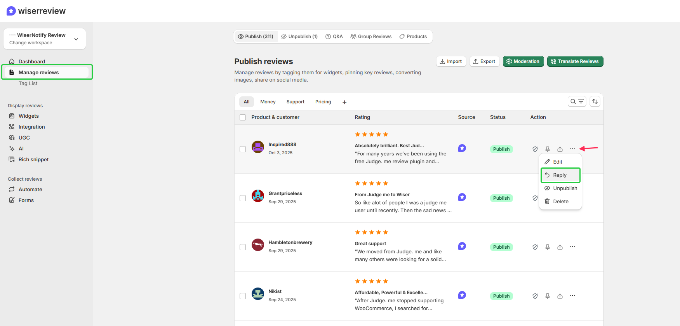
Task: Pin the Inspired888 review
Action: [548, 149]
